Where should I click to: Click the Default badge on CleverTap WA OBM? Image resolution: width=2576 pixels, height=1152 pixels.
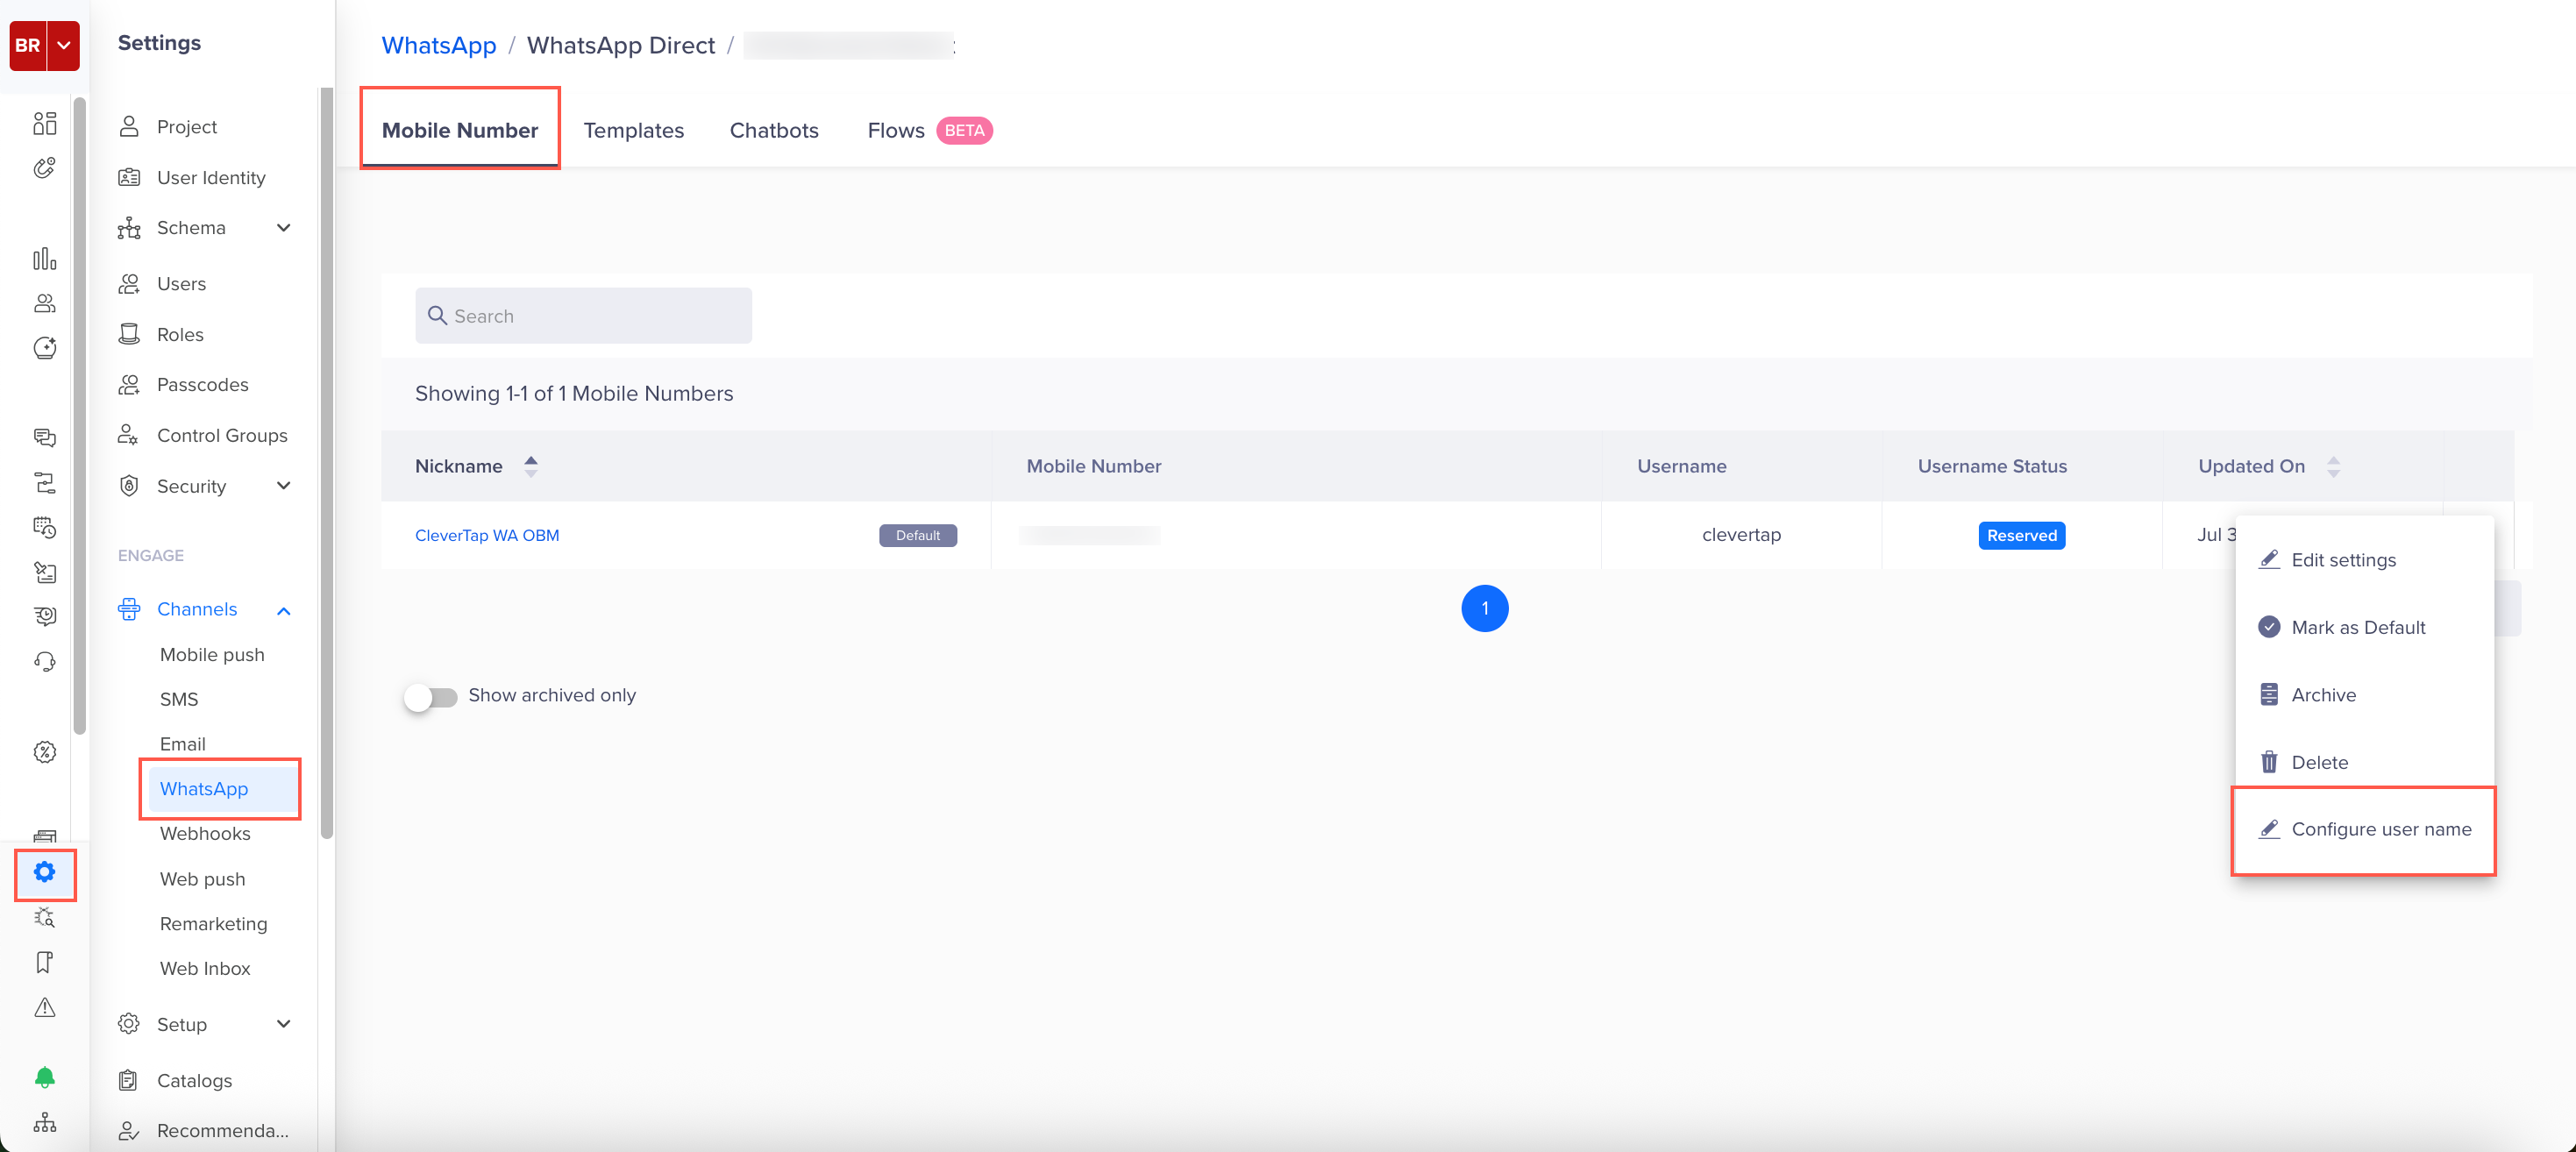pos(917,535)
